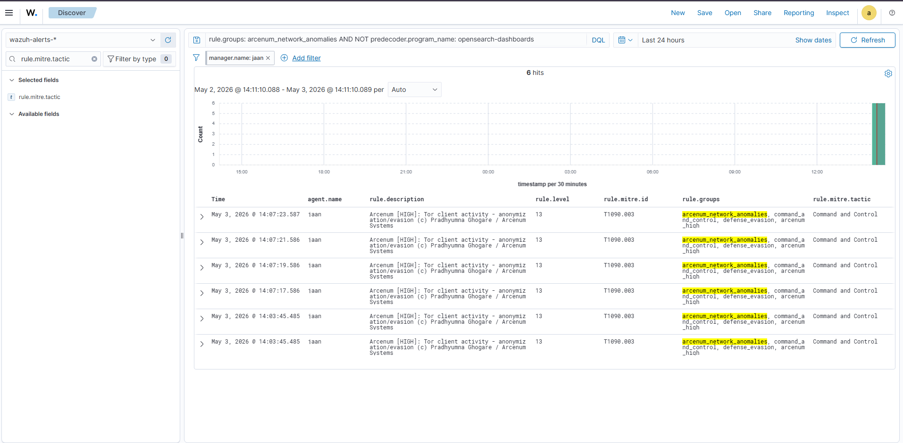Image resolution: width=903 pixels, height=443 pixels.
Task: Open the Auto interval dropdown
Action: pos(414,90)
